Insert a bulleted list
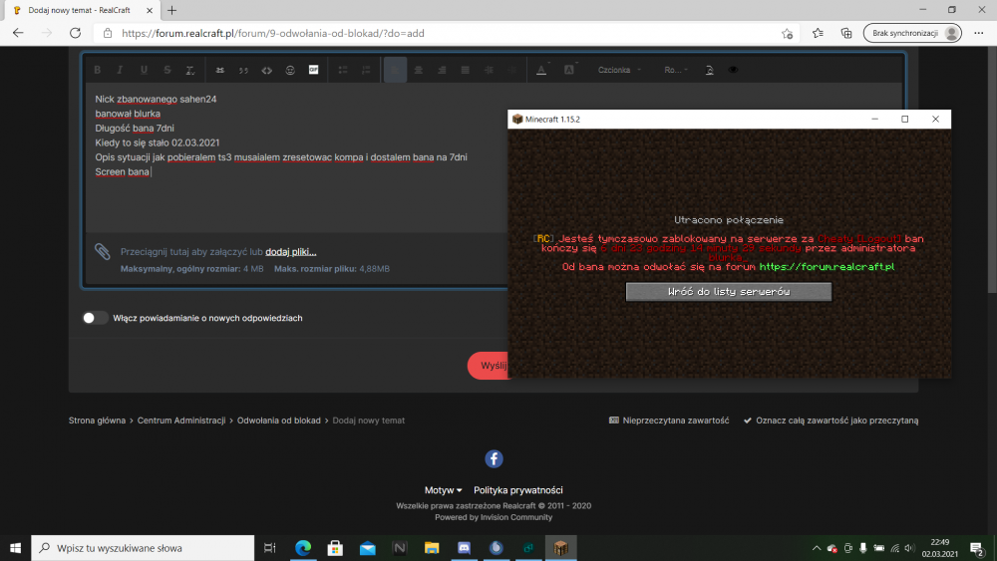This screenshot has height=561, width=997. pos(343,70)
